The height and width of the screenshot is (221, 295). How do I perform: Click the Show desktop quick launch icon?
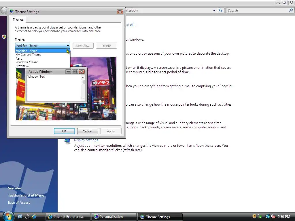tap(20, 216)
